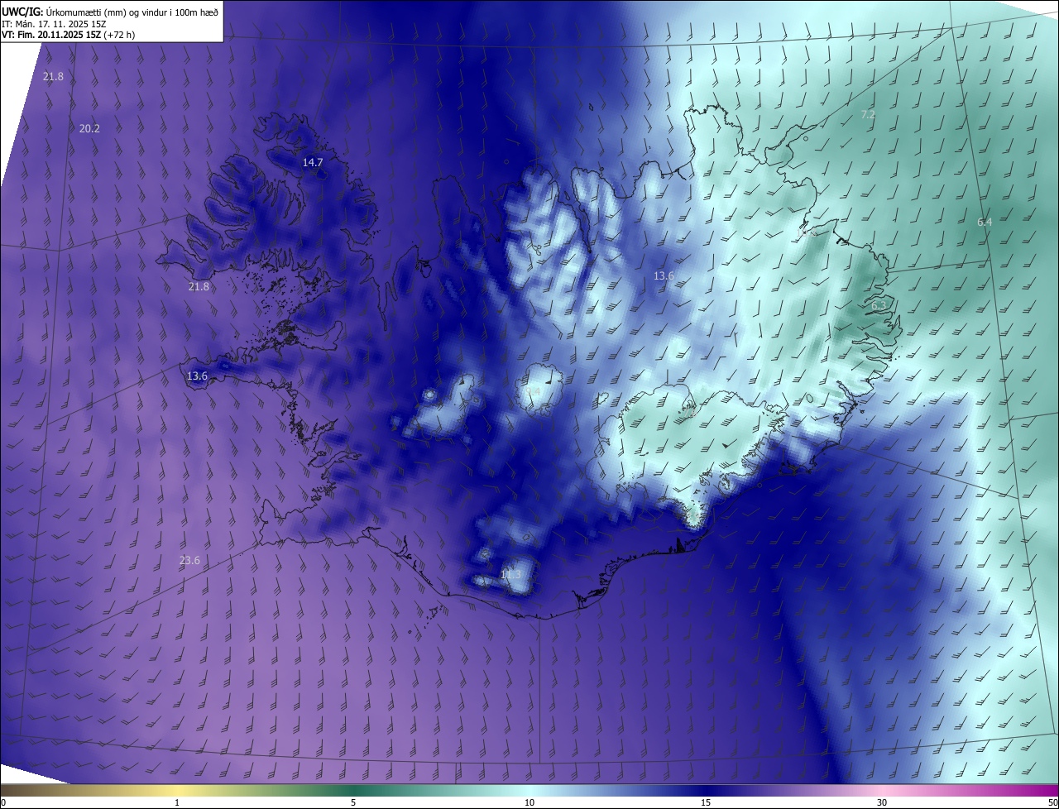Click the 7.2 value off the northeast coast
The image size is (1059, 809).
pyautogui.click(x=868, y=114)
